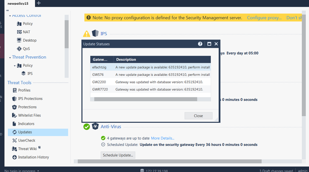Sort by the Gateway column header
The height and width of the screenshot is (172, 309).
(x=102, y=59)
